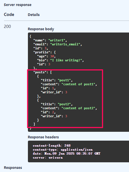
Task: Click the "server: uvicorn" header line
Action: [48, 158]
